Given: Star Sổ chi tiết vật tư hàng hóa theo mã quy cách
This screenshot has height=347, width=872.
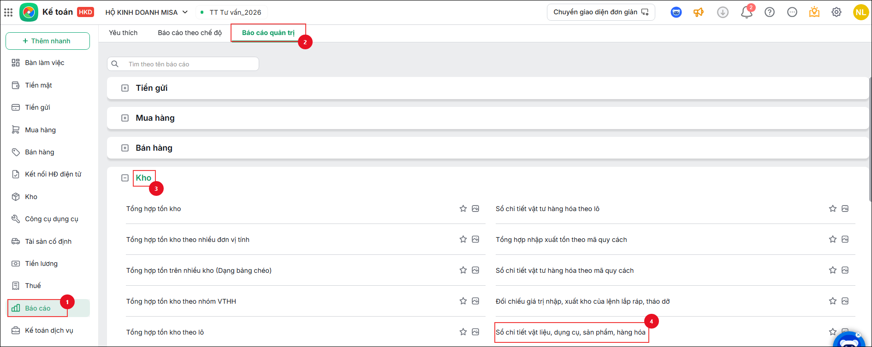Looking at the screenshot, I should [x=832, y=271].
